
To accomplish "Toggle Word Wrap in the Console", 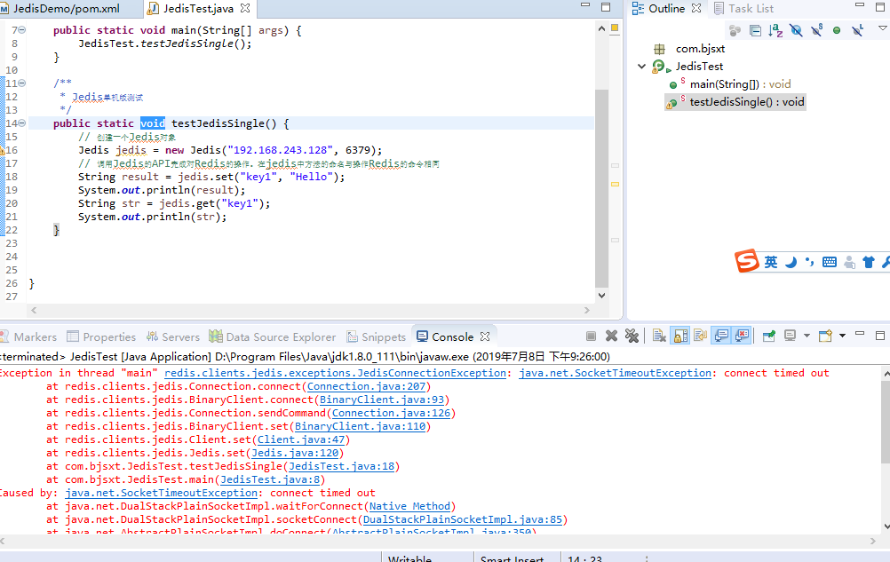I will (701, 336).
